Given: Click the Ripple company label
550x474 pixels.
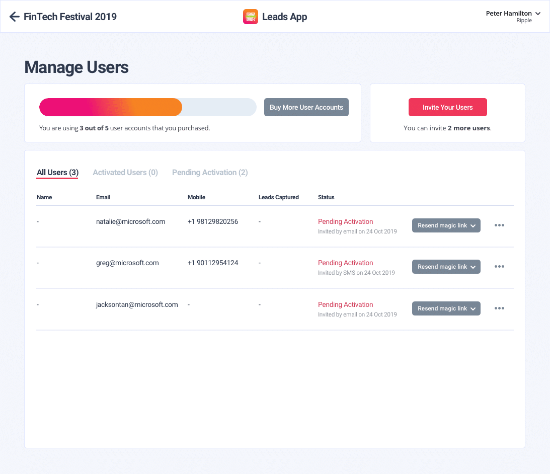Looking at the screenshot, I should pos(524,21).
